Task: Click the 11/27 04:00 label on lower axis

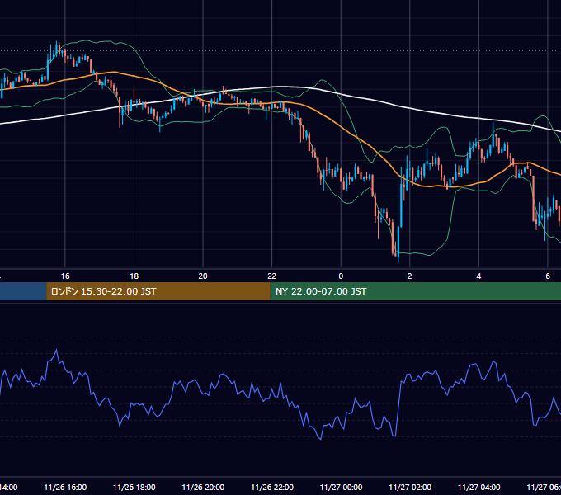Action: [x=478, y=487]
